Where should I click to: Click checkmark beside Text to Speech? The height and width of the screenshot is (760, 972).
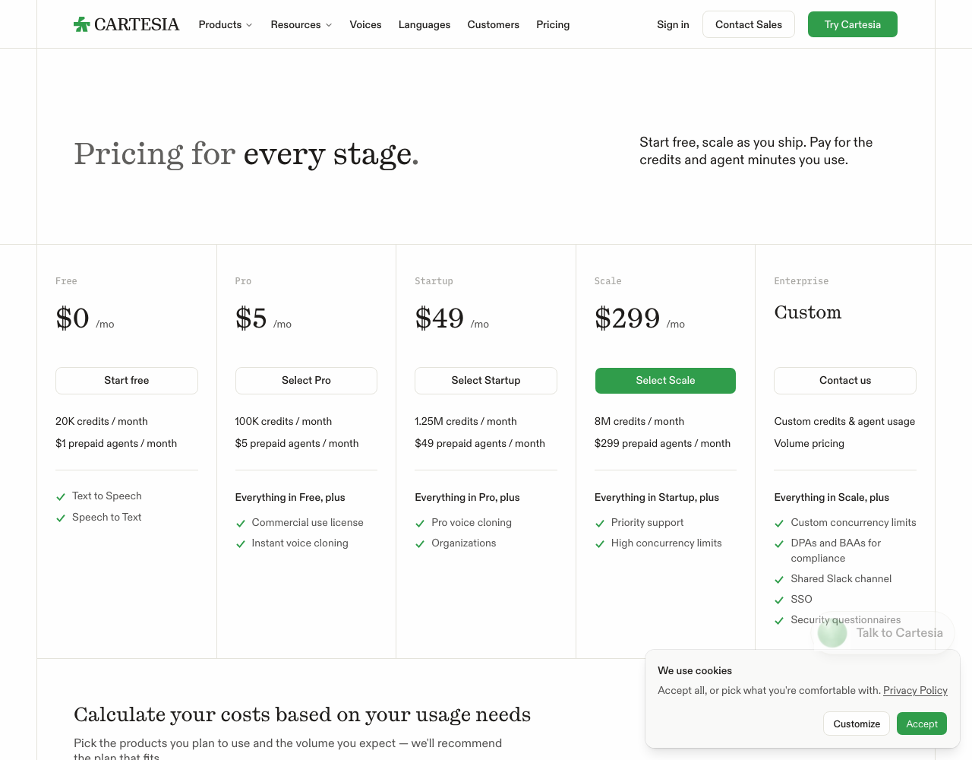61,497
